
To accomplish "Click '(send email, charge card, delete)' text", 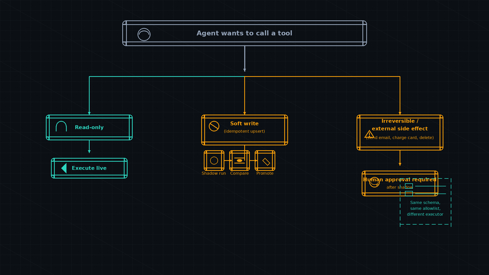I will 400,137.
